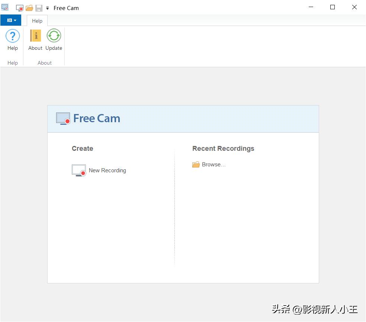
Task: Browse for recent recordings
Action: tap(209, 165)
